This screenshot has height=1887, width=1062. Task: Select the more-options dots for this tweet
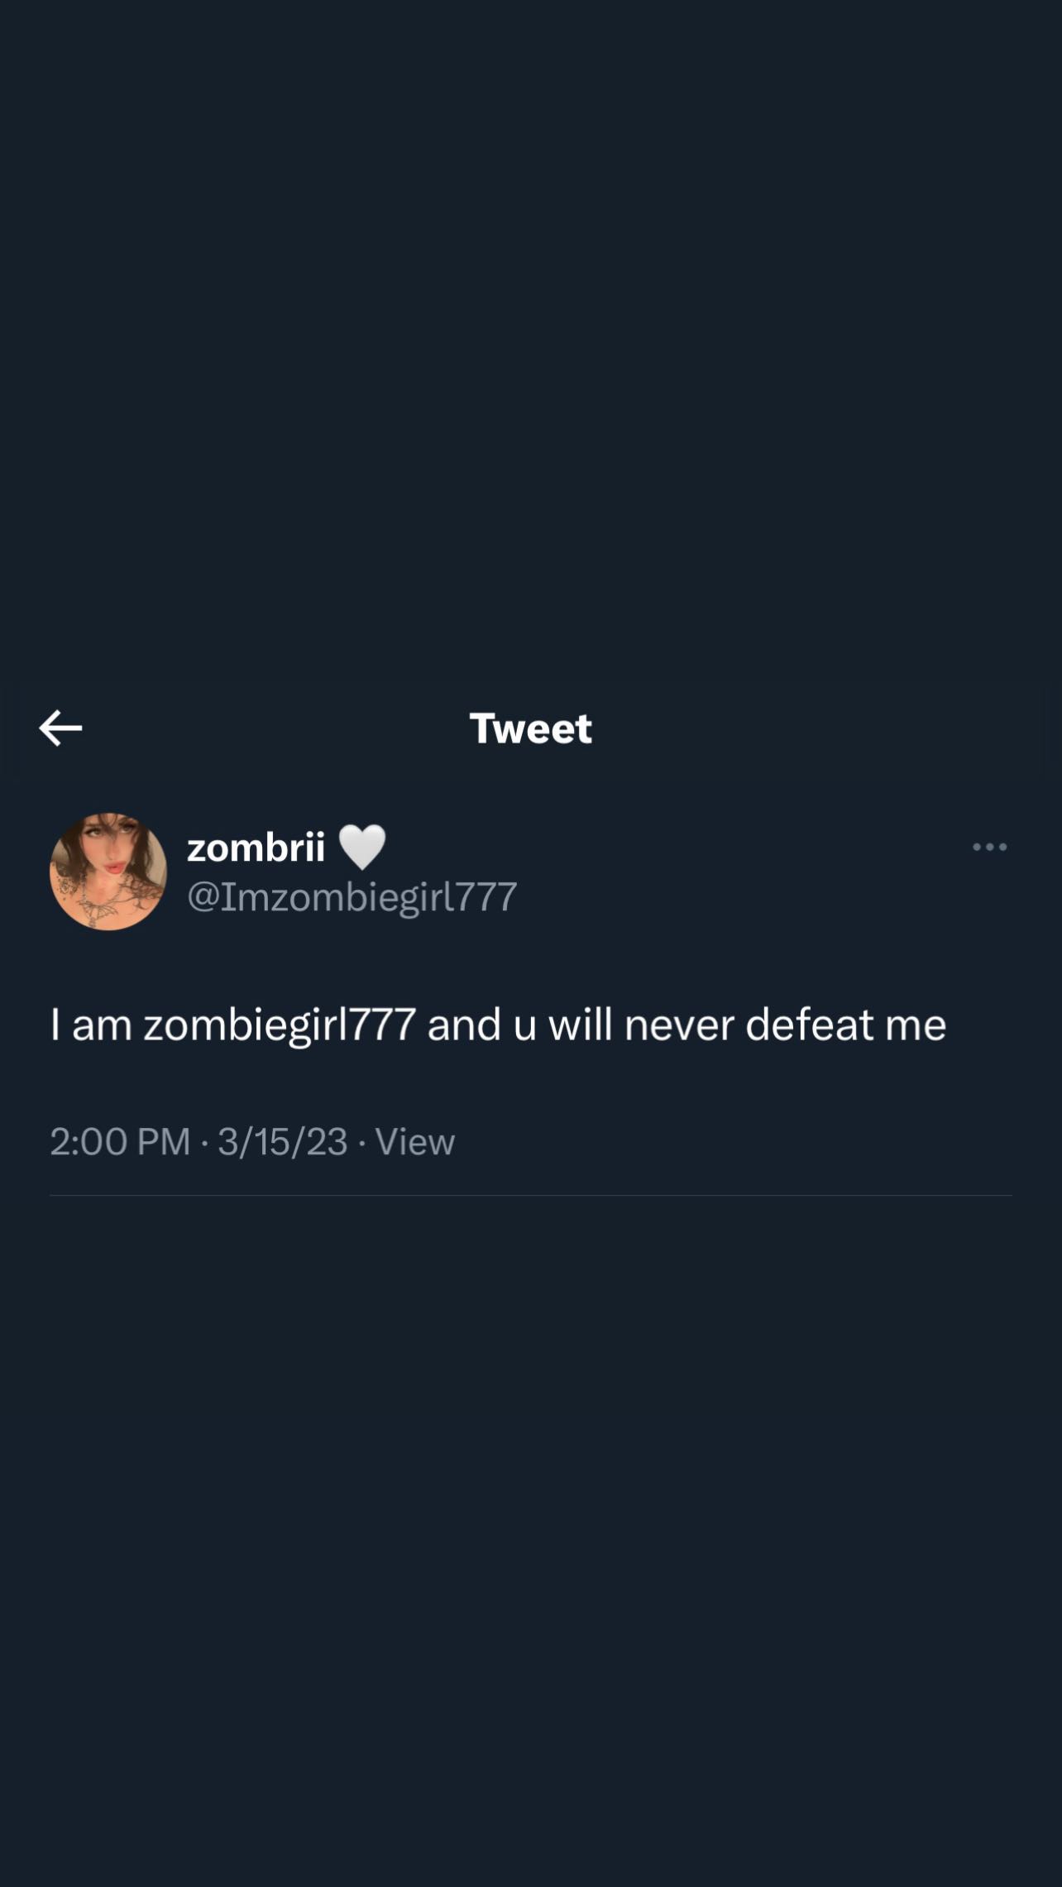[989, 847]
